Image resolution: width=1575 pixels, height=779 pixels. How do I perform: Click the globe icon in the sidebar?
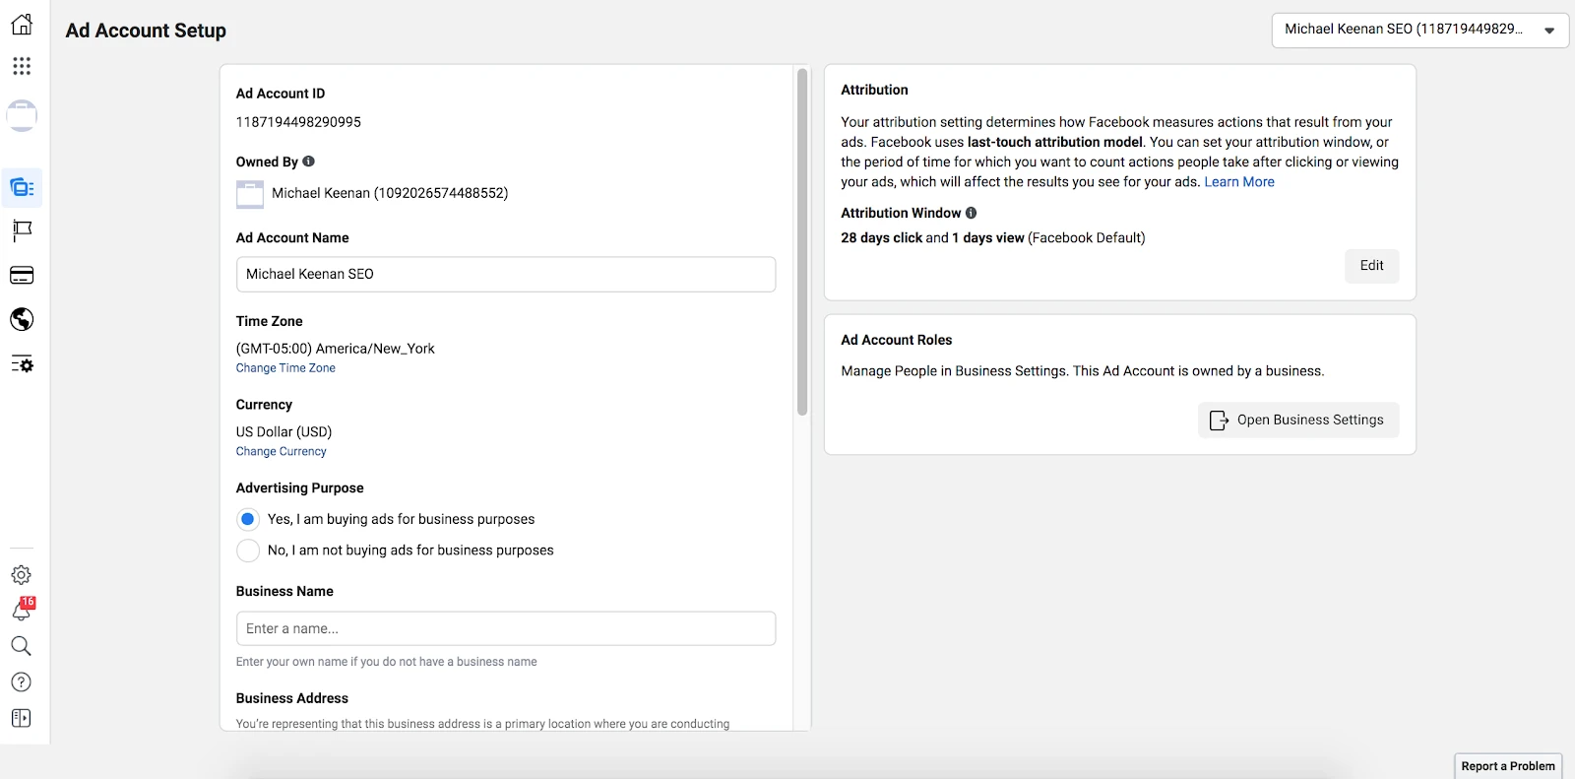click(x=22, y=319)
